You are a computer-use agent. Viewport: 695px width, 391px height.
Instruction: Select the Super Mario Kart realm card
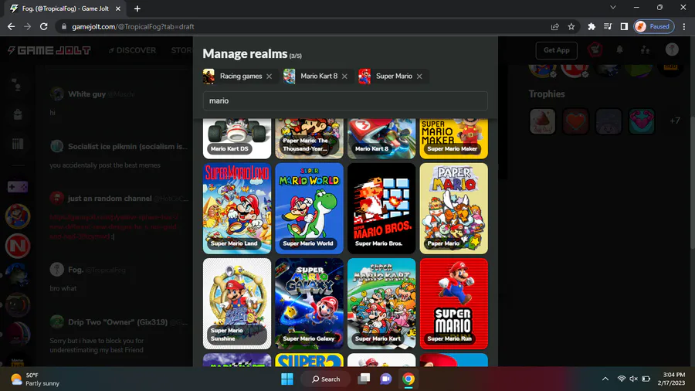tap(381, 304)
